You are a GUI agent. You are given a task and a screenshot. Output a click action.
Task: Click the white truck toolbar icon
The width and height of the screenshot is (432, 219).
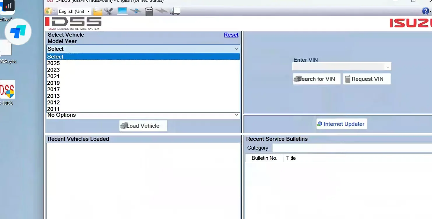point(175,11)
